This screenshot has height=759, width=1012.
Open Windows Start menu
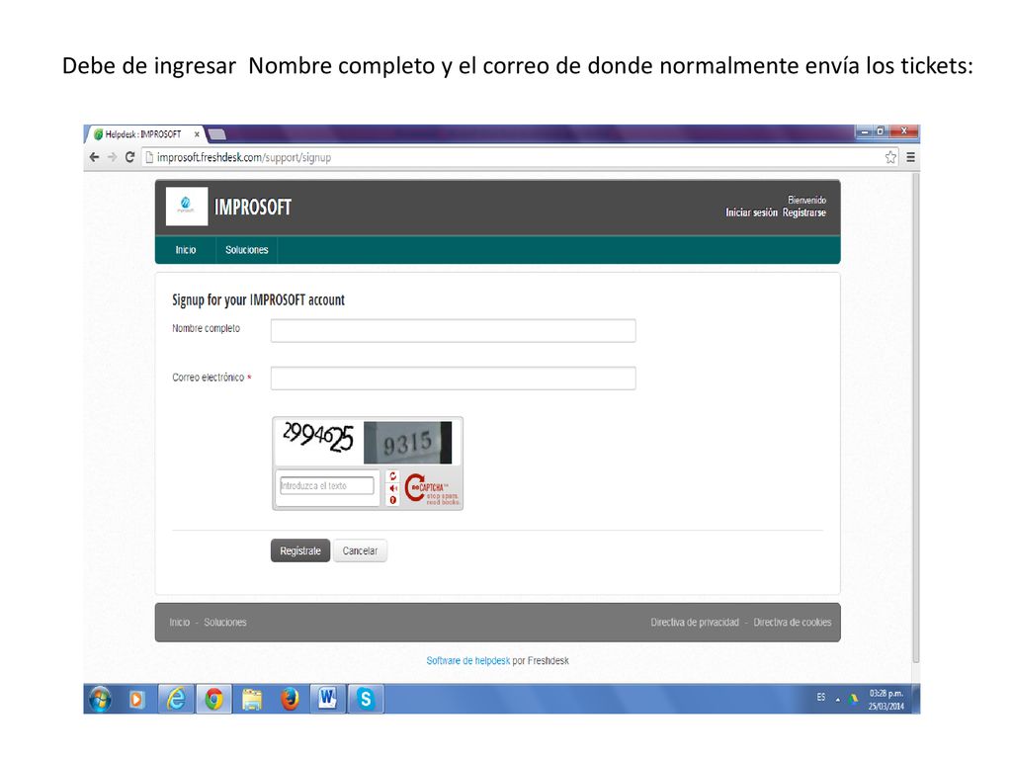point(100,699)
